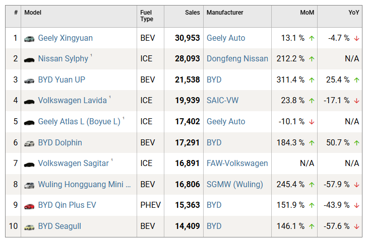This screenshot has height=242, width=366.
Task: Open the Dongfeng Nissan manufacturer link
Action: [237, 59]
